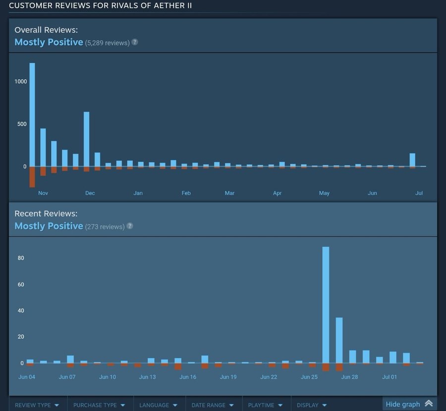Open the Language filter dropdown
Screen dimensions: 446x411
pos(158,405)
